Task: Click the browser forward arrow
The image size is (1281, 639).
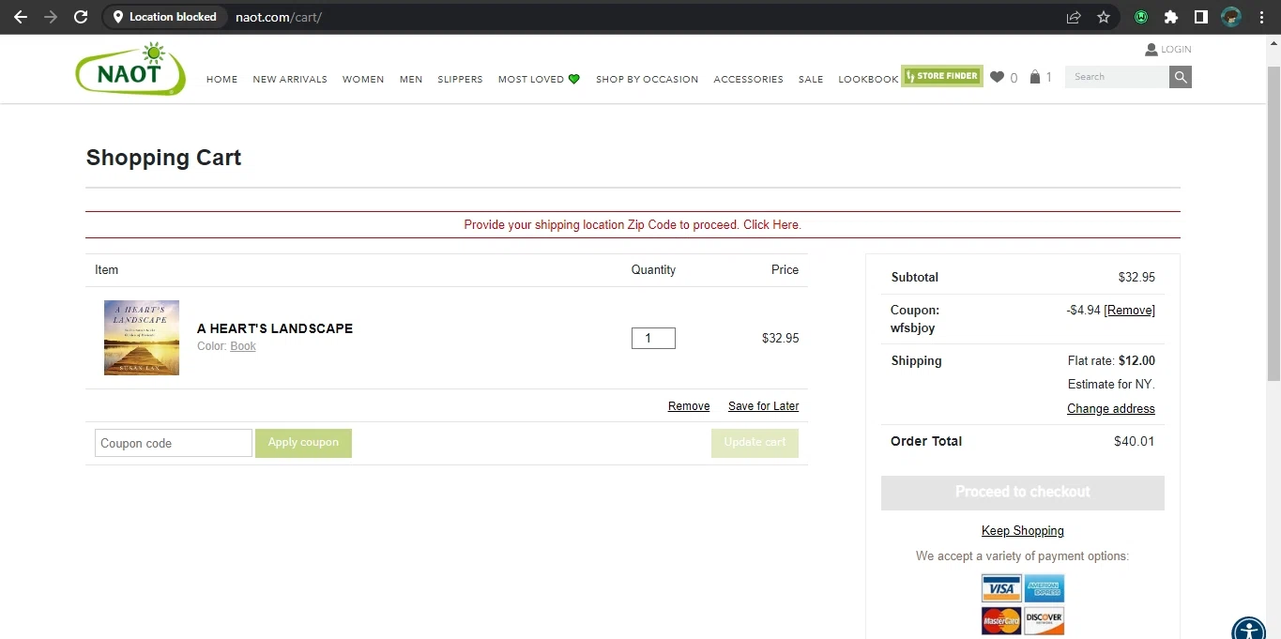Action: pyautogui.click(x=51, y=17)
